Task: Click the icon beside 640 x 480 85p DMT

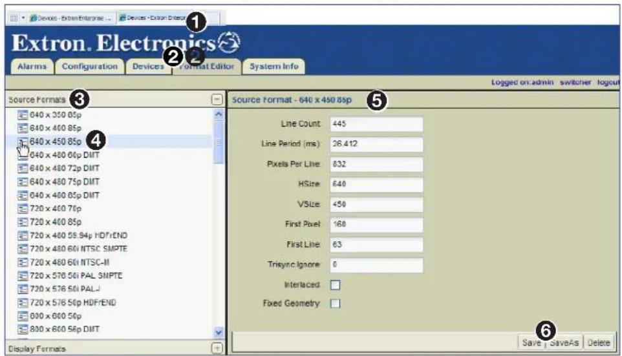Action: click(x=23, y=195)
